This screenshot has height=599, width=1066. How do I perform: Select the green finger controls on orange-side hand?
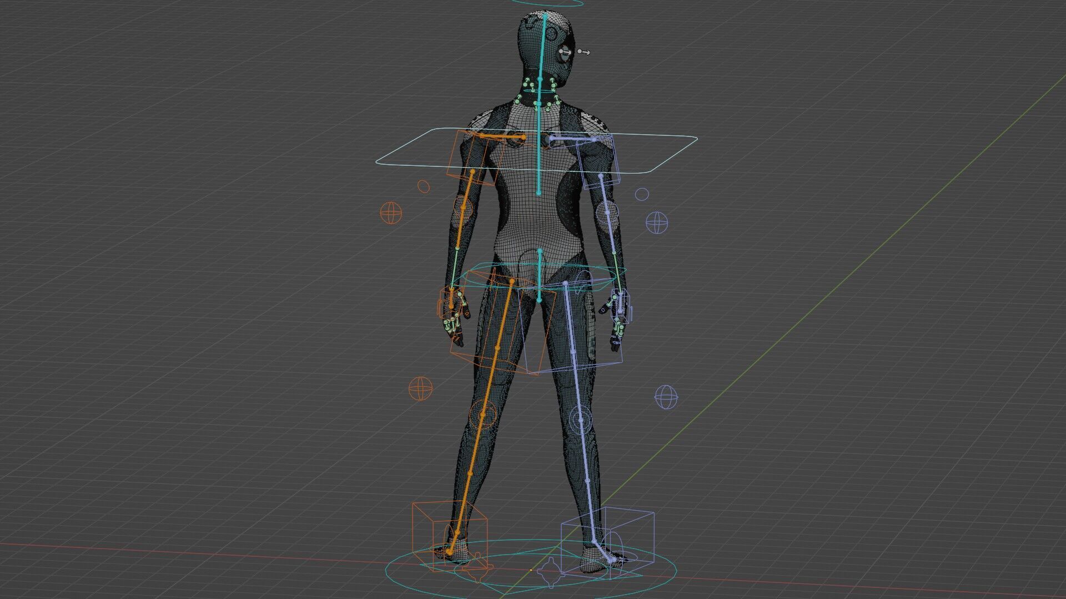tap(453, 322)
